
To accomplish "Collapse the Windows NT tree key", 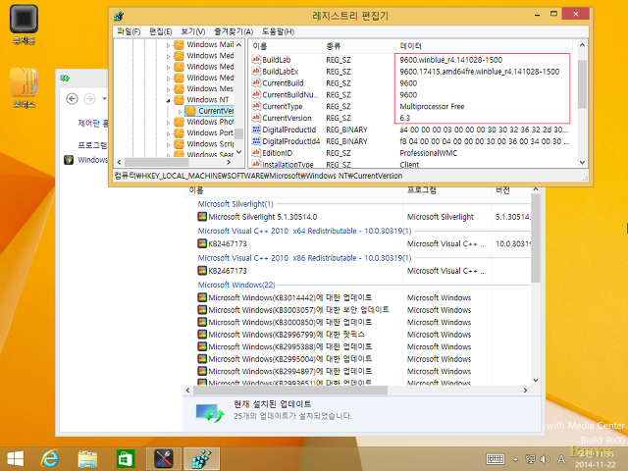I will 168,100.
